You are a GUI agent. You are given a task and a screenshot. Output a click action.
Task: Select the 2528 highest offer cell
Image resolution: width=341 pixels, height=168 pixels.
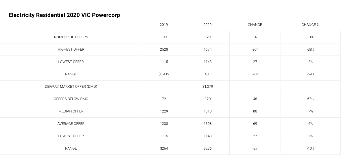(164, 49)
